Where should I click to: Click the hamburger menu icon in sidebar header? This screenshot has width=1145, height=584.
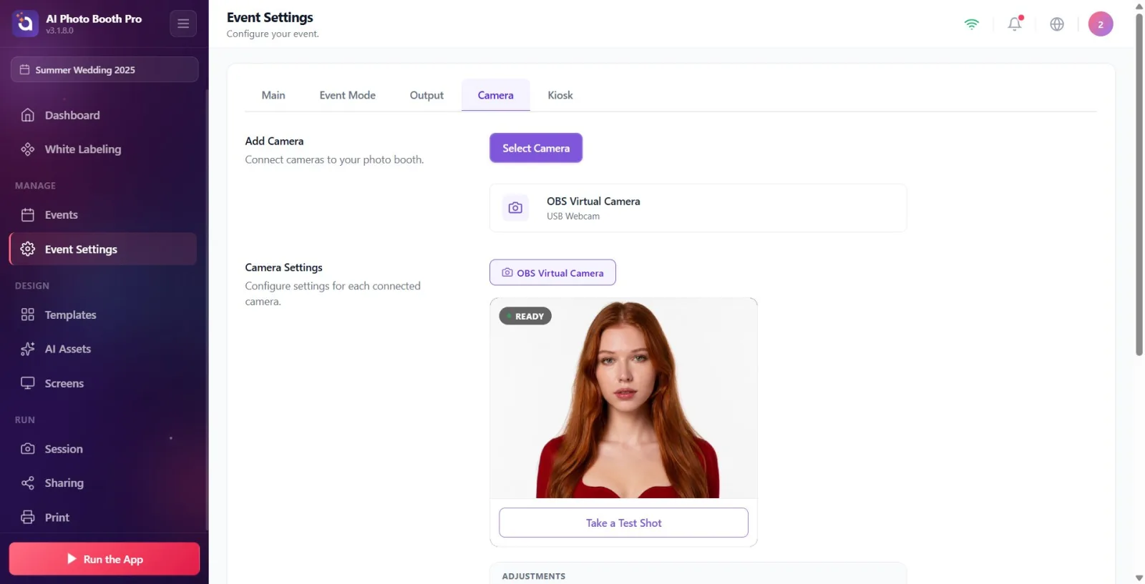[x=183, y=24]
